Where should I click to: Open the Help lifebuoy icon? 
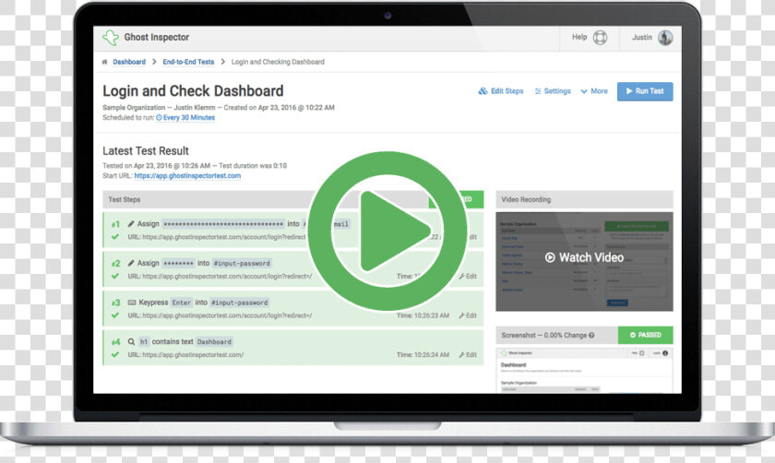[600, 38]
